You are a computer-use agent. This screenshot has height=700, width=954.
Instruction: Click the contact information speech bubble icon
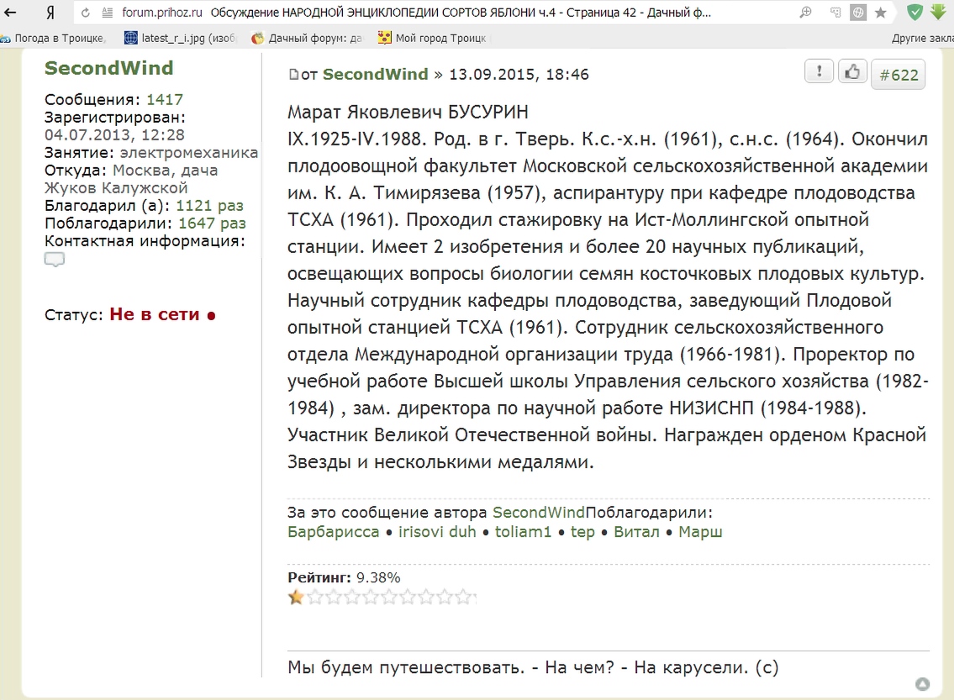pyautogui.click(x=55, y=260)
